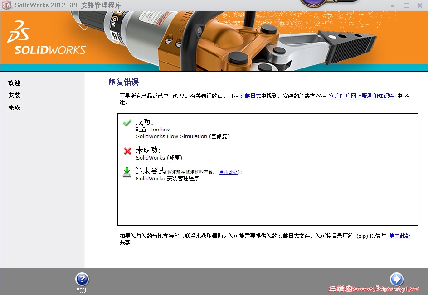The width and height of the screenshot is (428, 295).
Task: Click the 配置 Toolbox entry
Action: (153, 130)
